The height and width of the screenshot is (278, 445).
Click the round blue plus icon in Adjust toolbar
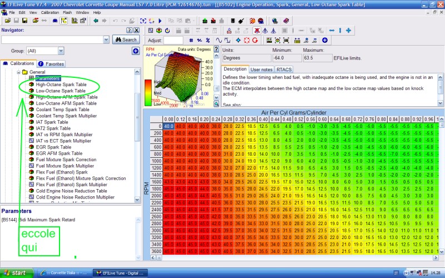tap(325, 40)
